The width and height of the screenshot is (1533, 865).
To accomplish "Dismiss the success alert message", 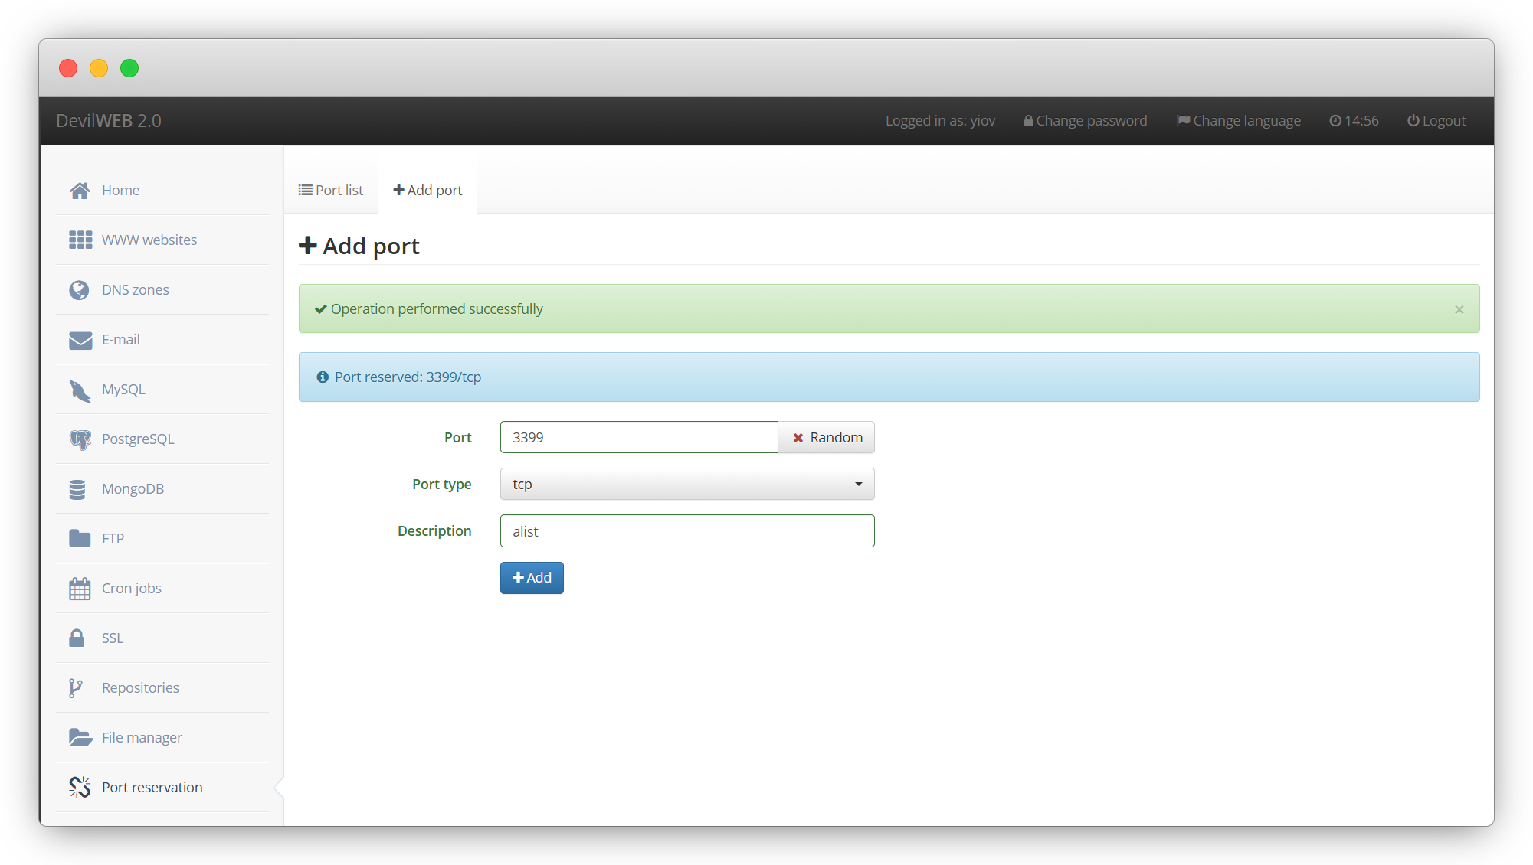I will [1459, 310].
